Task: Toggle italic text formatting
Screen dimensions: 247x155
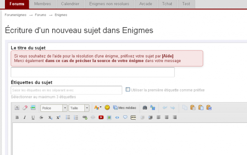Action: pos(25,118)
